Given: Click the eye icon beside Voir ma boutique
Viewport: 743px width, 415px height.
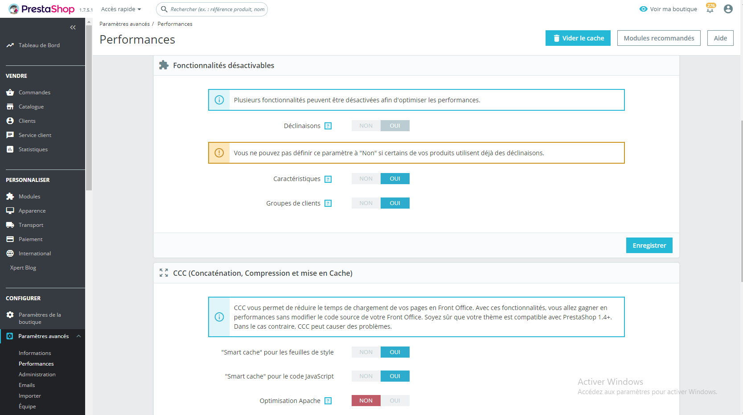Looking at the screenshot, I should coord(643,9).
